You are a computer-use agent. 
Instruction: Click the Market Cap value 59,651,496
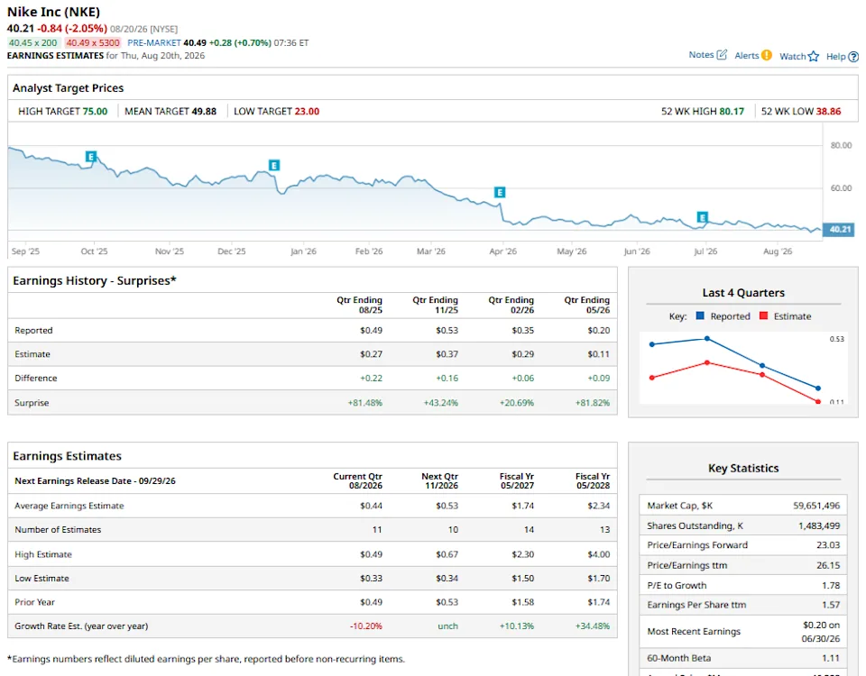pyautogui.click(x=816, y=506)
